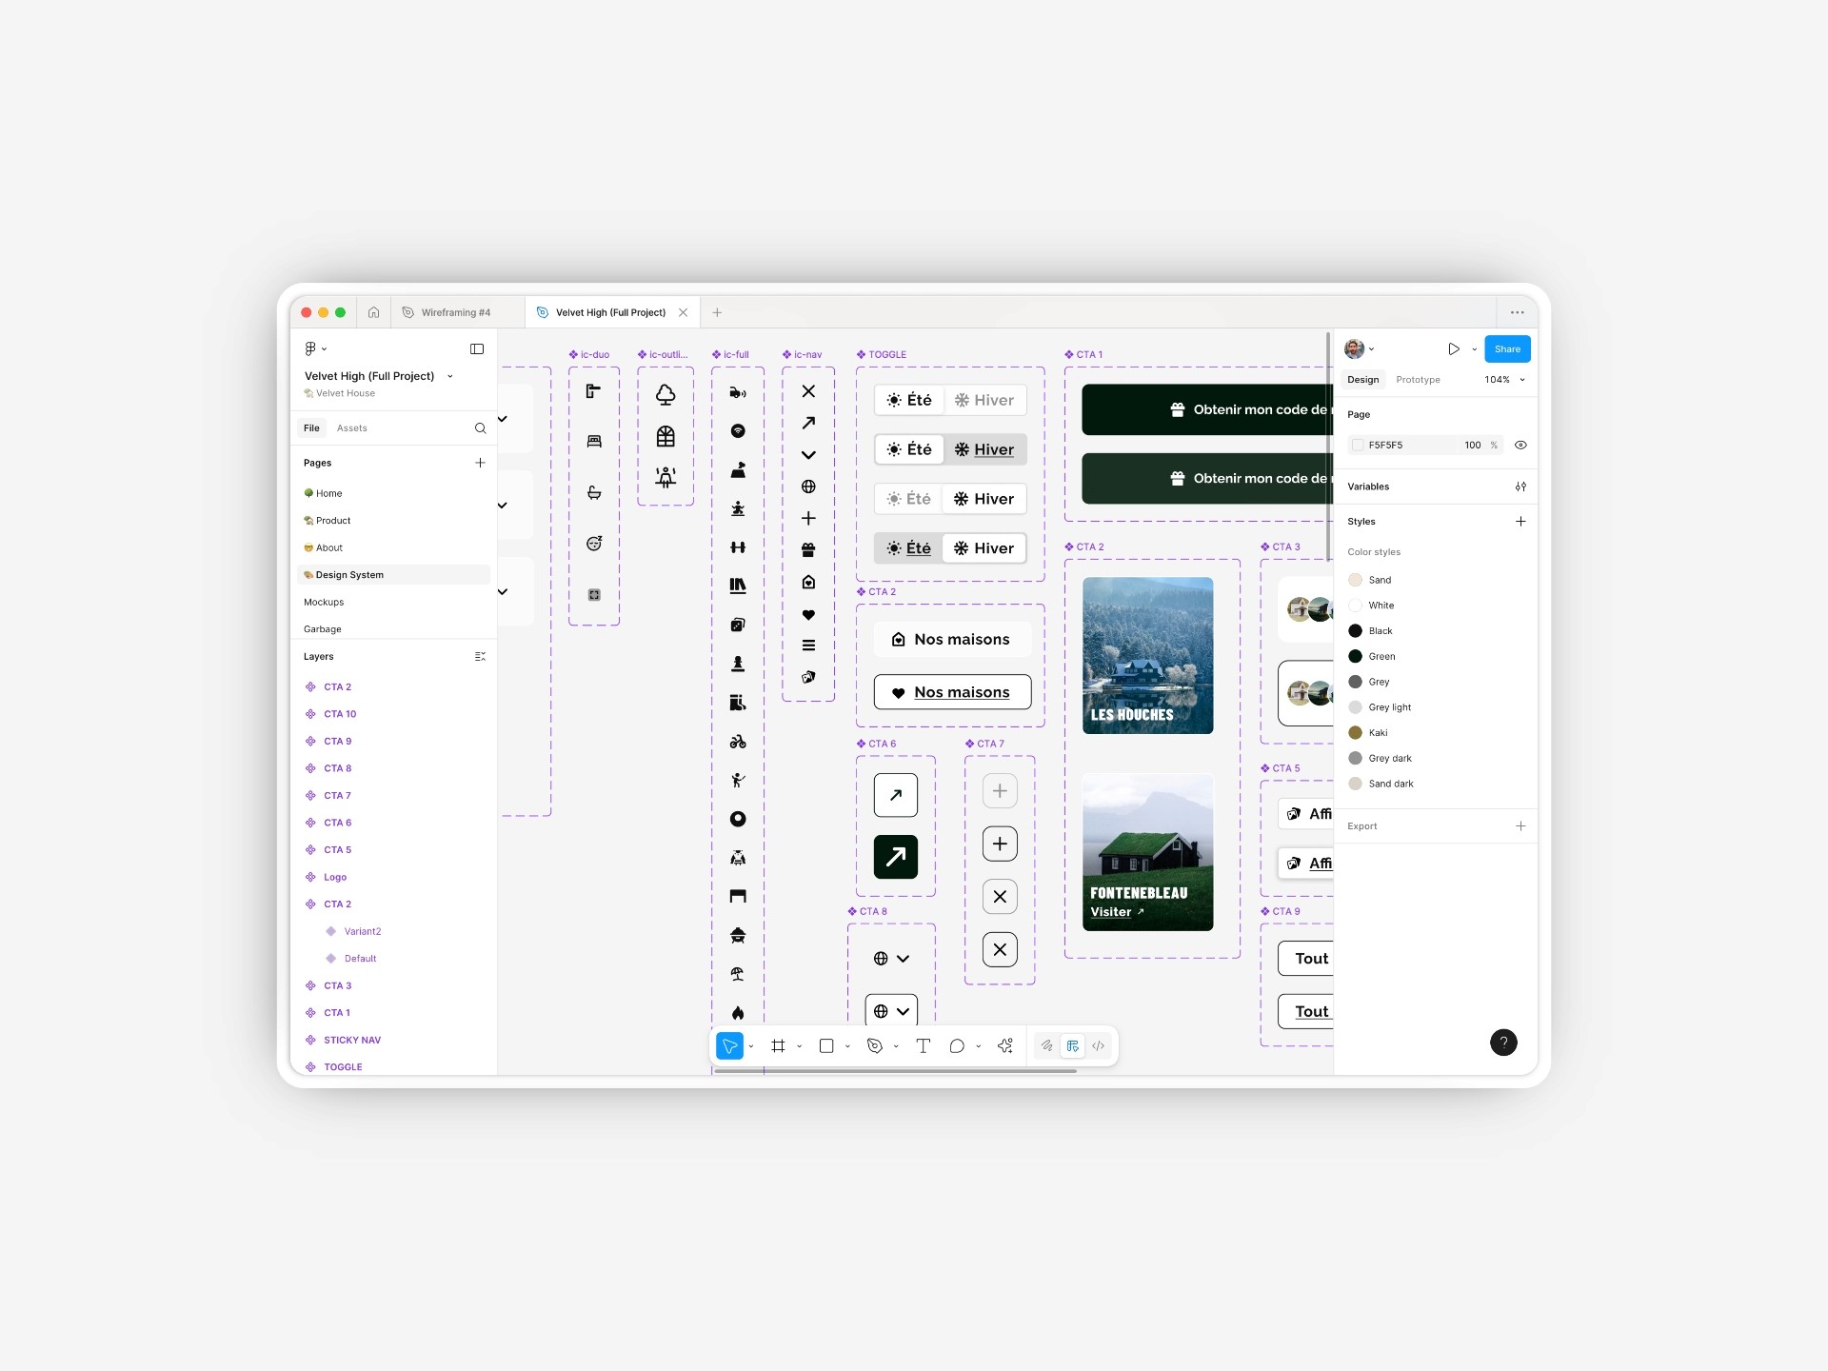Select the Text tool
Image resolution: width=1828 pixels, height=1371 pixels.
tap(923, 1045)
